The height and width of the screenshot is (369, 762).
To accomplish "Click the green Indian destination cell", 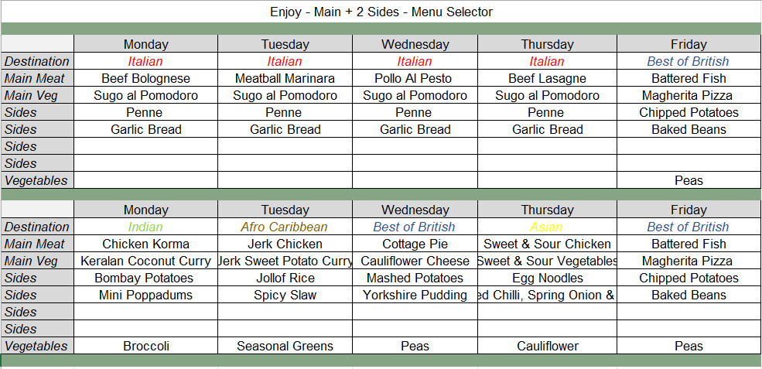I will tap(145, 227).
